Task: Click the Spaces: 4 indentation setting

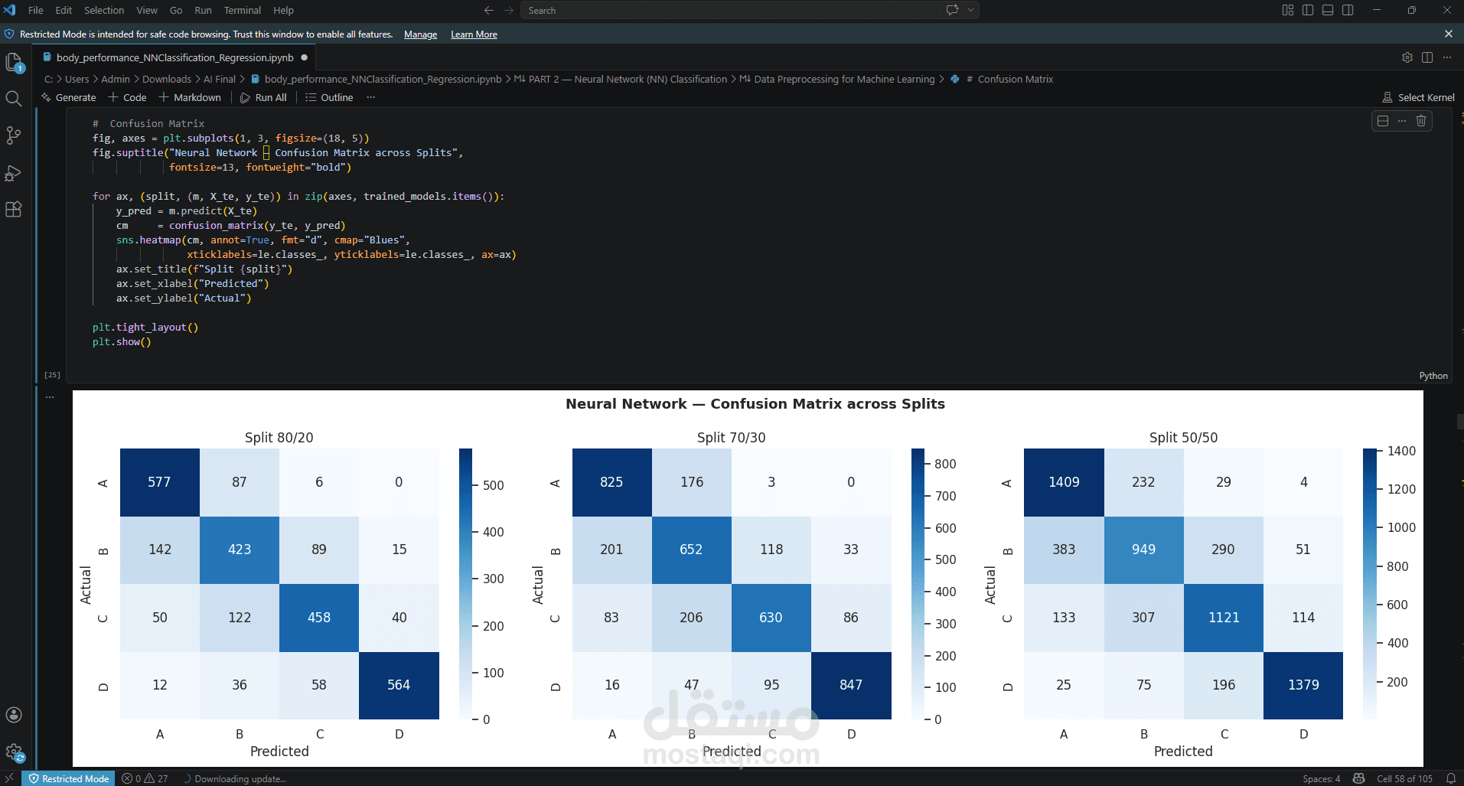Action: point(1322,778)
